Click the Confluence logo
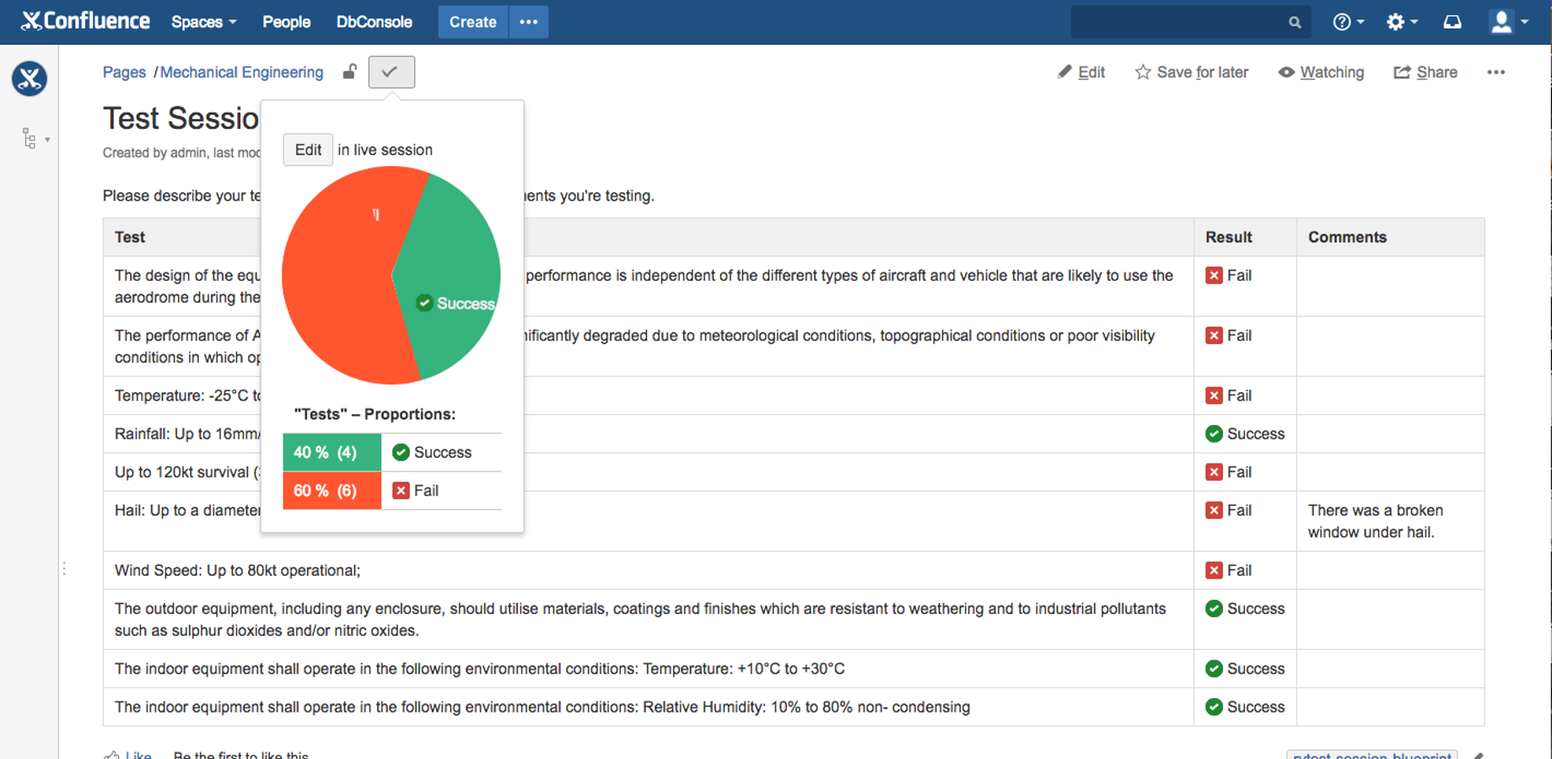1552x759 pixels. click(x=85, y=21)
